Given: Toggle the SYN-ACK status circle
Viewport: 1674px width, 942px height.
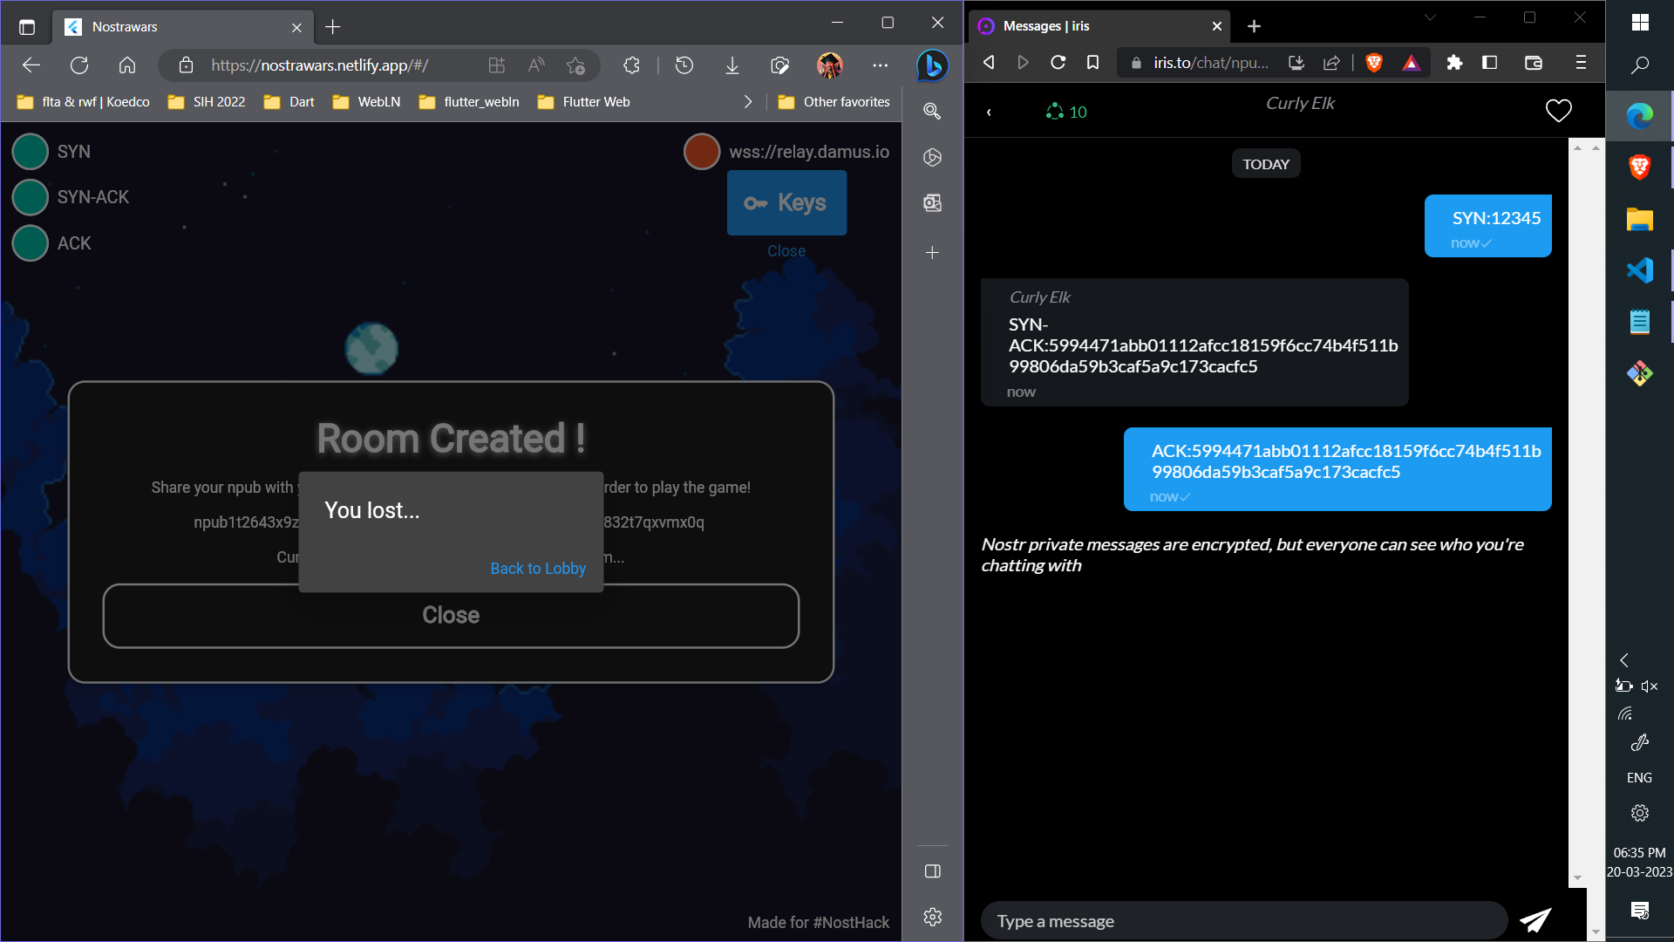Looking at the screenshot, I should [x=31, y=197].
